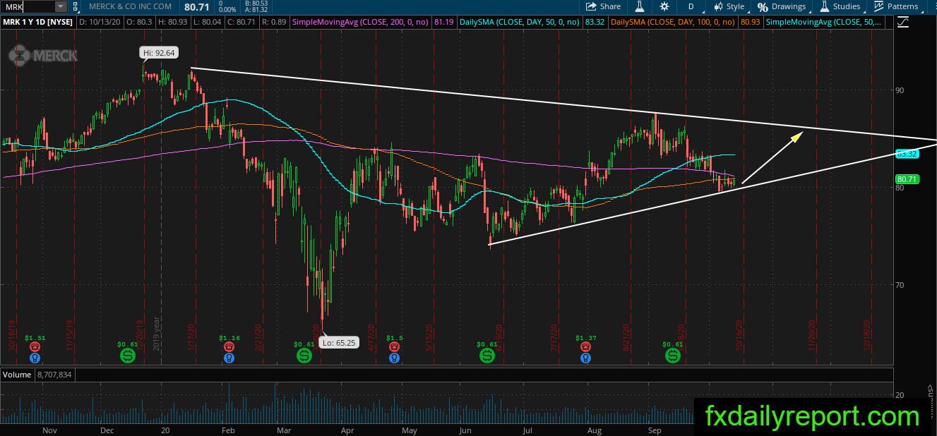Click the $1.37 earnings phone icon
The image size is (937, 436).
pos(585,348)
